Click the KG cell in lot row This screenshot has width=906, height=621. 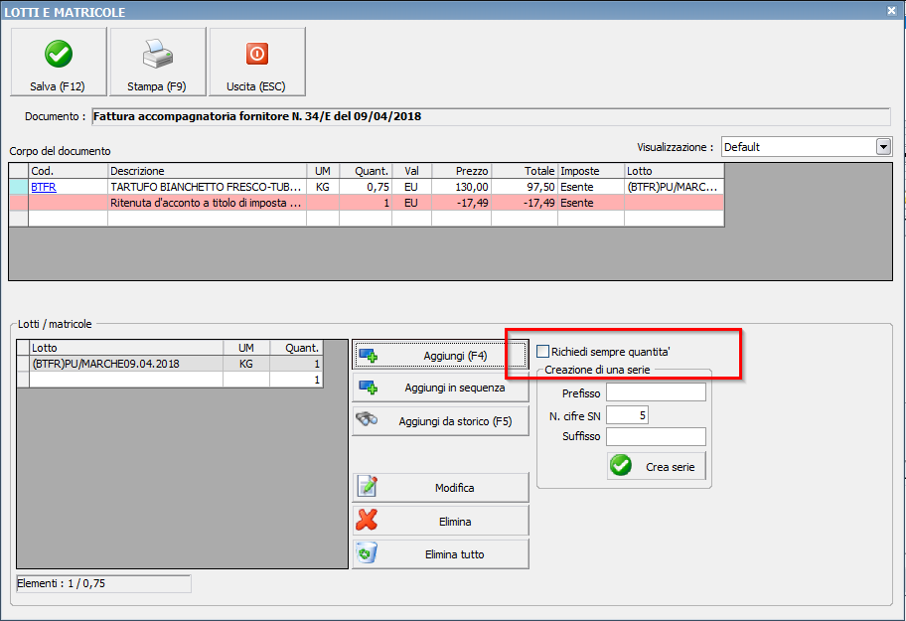(246, 364)
